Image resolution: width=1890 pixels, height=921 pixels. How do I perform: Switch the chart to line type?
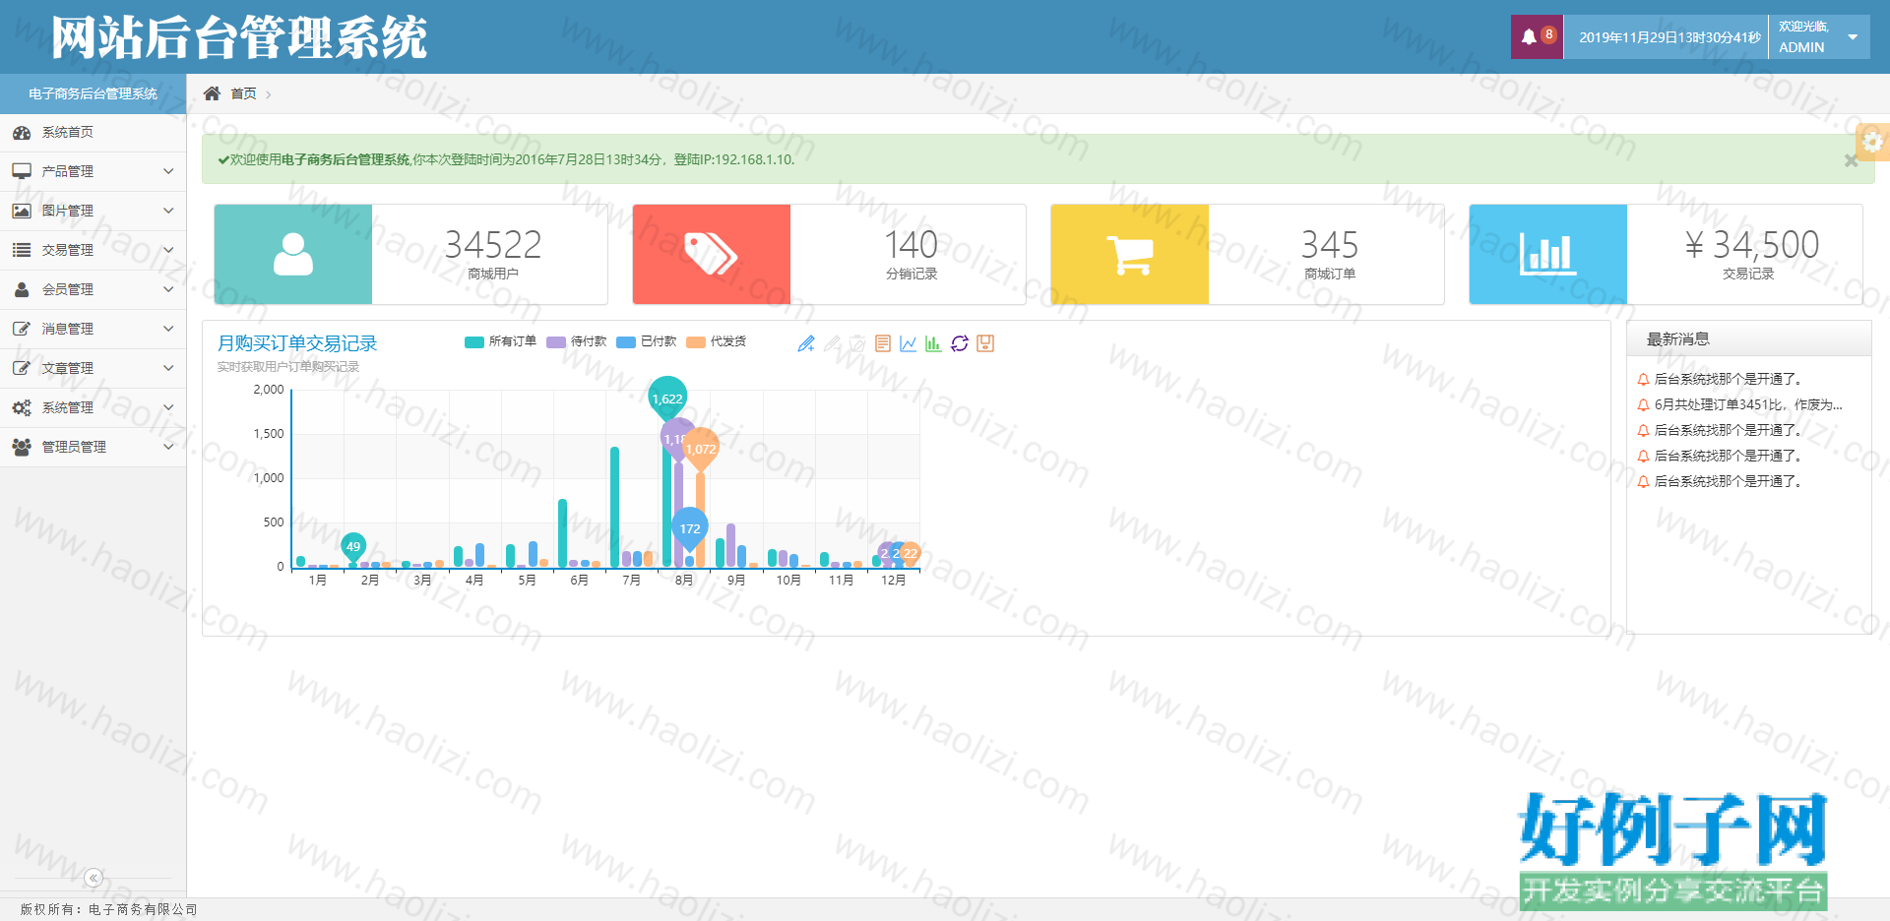pyautogui.click(x=909, y=343)
